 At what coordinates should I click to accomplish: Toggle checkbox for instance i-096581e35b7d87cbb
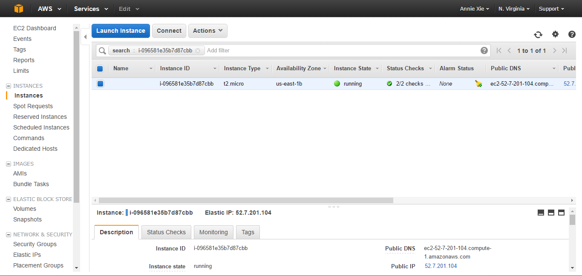(x=100, y=83)
